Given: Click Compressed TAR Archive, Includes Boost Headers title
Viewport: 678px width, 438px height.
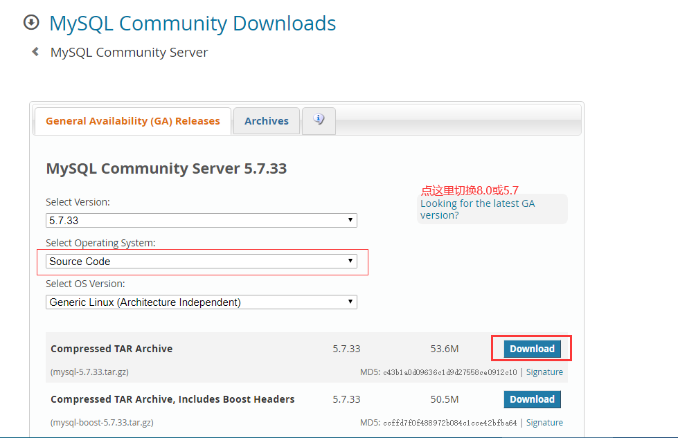Looking at the screenshot, I should 172,399.
